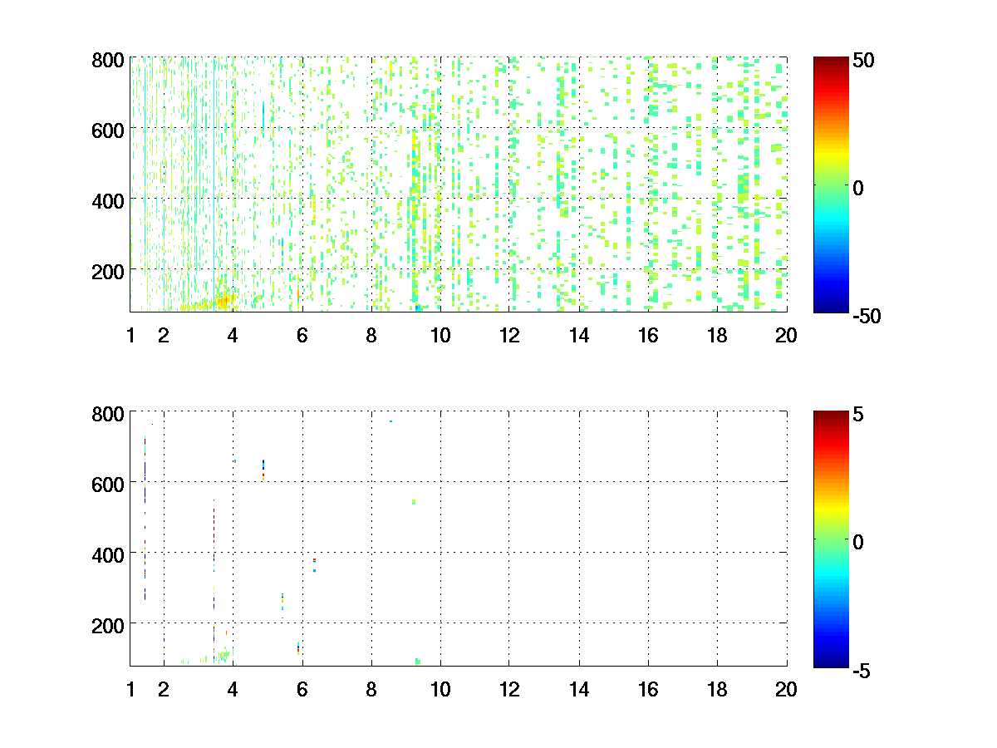Click x-axis tick '12' of lower plot
The height and width of the screenshot is (748, 997).
click(x=509, y=689)
